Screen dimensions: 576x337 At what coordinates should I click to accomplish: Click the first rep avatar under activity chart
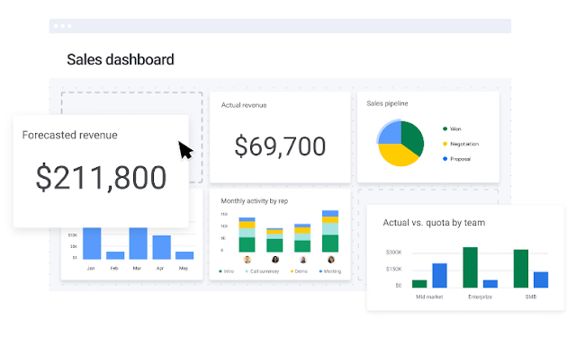click(247, 260)
